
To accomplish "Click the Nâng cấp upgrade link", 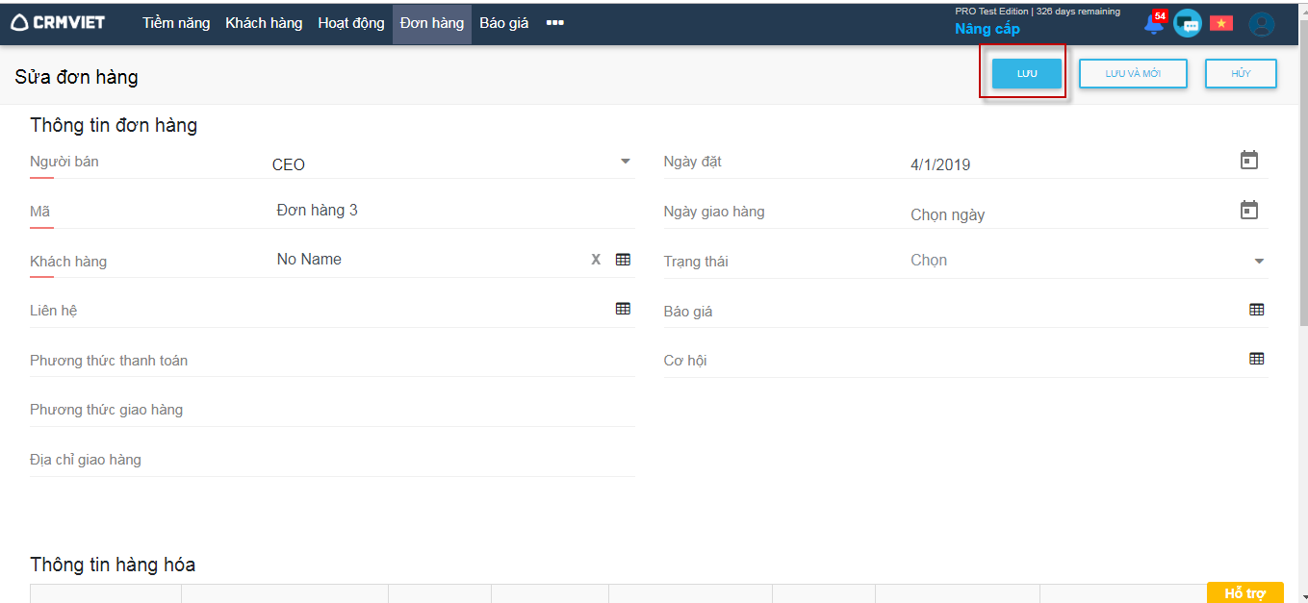I will [987, 29].
